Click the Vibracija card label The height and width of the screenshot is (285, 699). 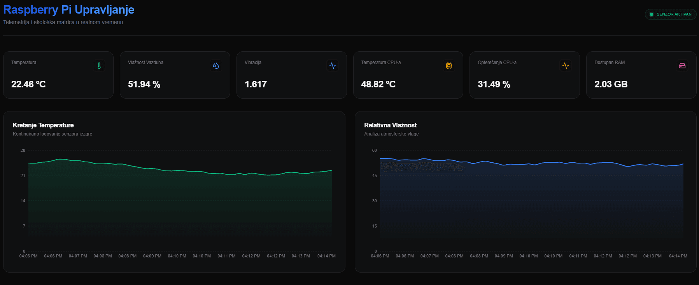[x=253, y=63]
